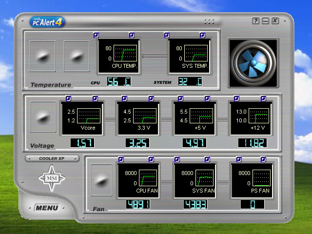The height and width of the screenshot is (234, 312).
Task: Click the CPU temperature reading 56
Action: 119,81
